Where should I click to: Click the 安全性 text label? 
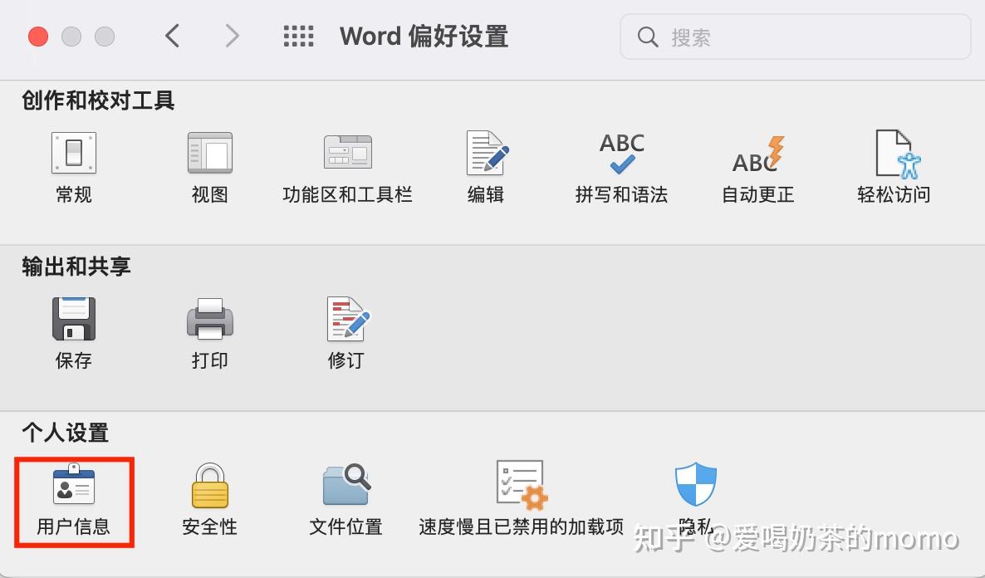(x=210, y=527)
